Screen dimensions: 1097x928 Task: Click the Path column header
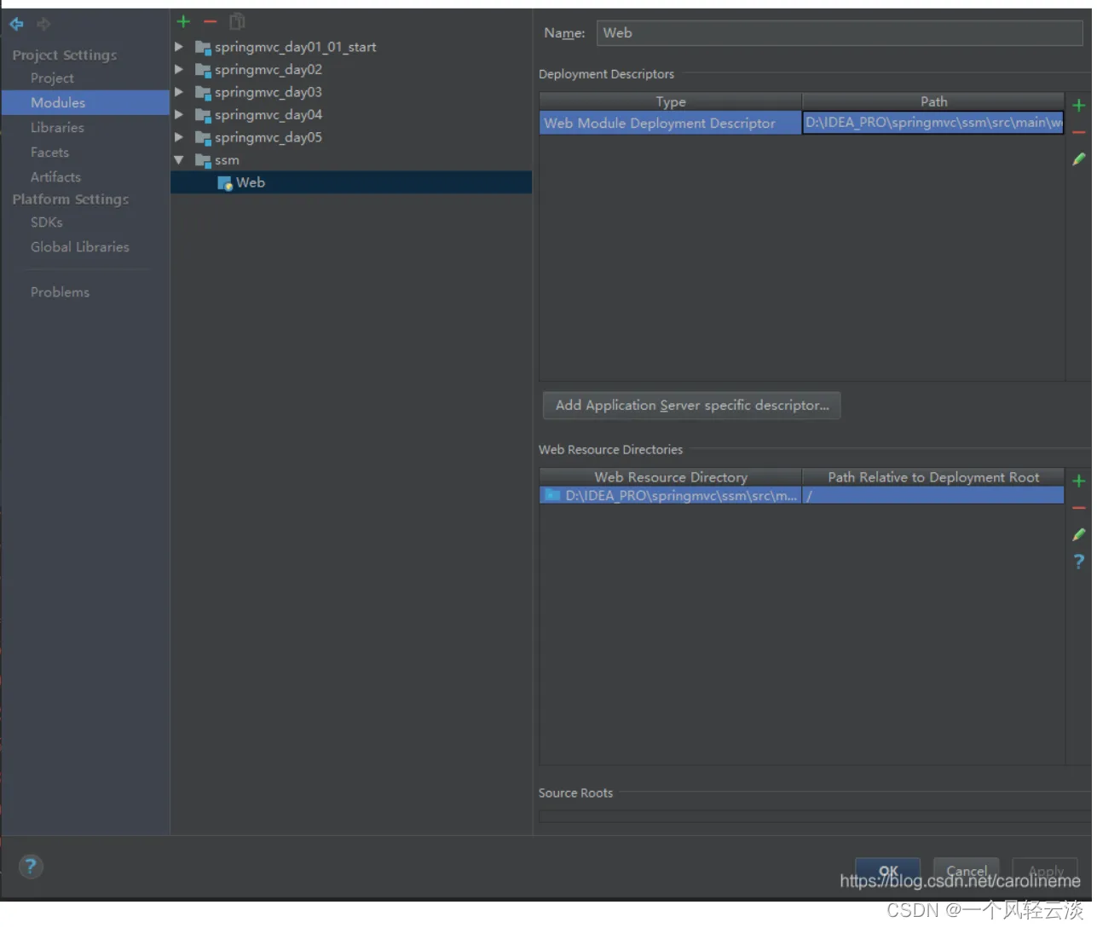pyautogui.click(x=933, y=101)
